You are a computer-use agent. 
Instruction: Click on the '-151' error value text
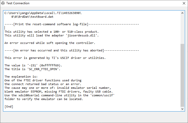[x=32, y=65]
